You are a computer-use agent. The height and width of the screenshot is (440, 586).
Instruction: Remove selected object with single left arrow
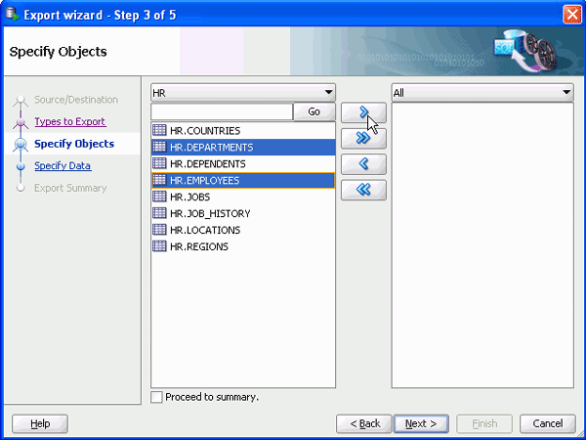[363, 164]
